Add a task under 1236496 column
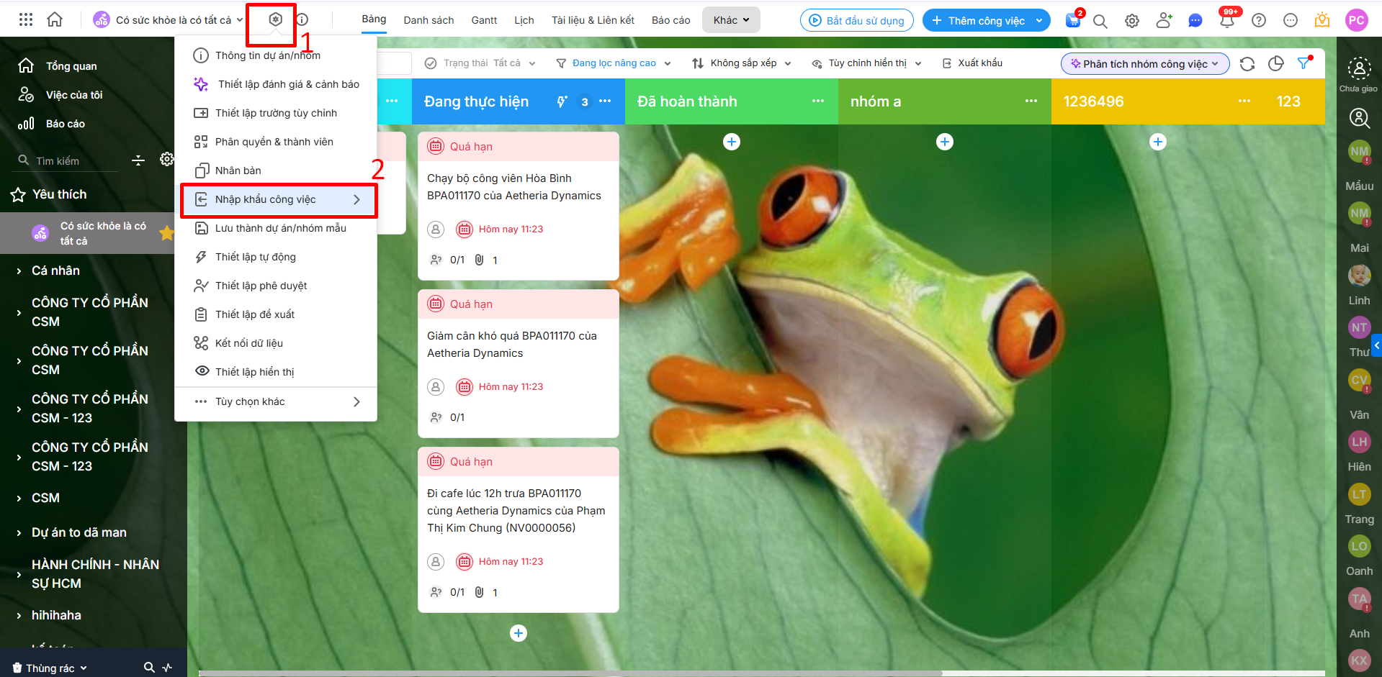1382x677 pixels. point(1158,142)
